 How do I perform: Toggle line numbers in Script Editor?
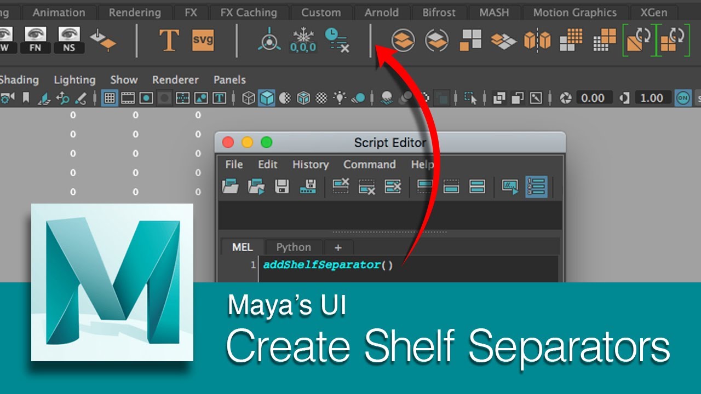pos(536,187)
